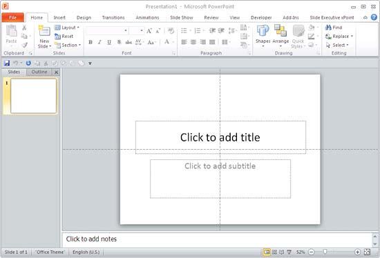Decrease font size with the small A

[158, 31]
